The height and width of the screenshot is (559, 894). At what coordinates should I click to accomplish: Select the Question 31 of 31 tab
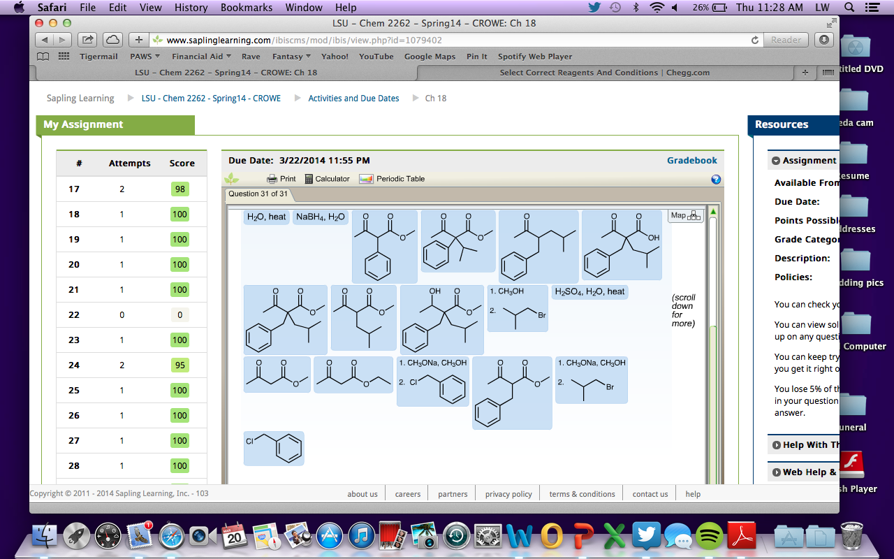click(258, 194)
